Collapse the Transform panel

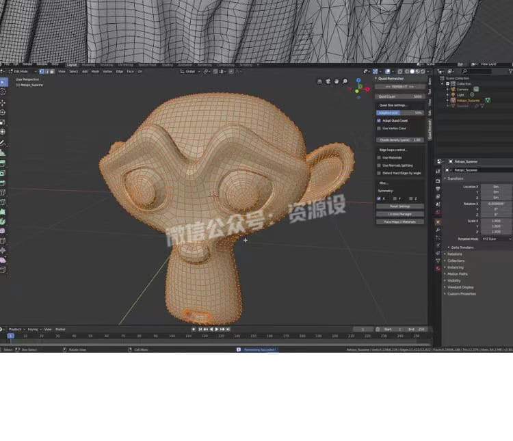point(455,178)
